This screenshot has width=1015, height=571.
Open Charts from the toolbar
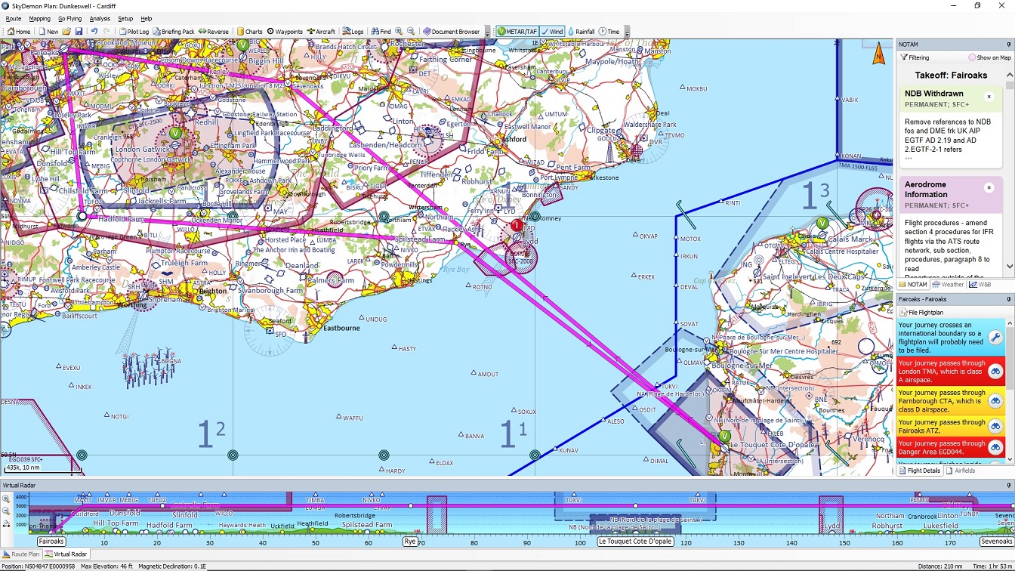(x=249, y=32)
